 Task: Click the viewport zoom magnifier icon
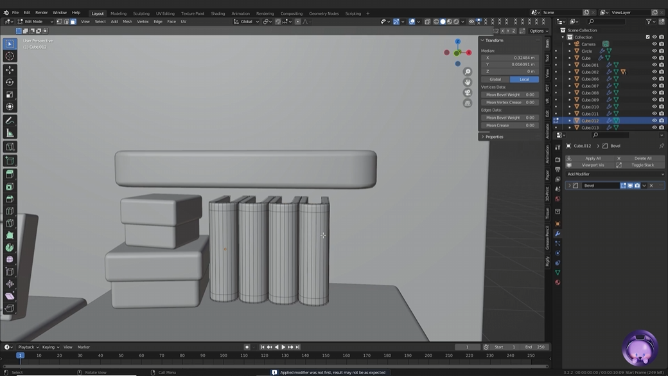pyautogui.click(x=468, y=72)
